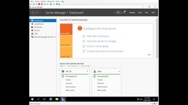Click the green Reset arrow in VM toolbar
The height and width of the screenshot is (105, 188).
pyautogui.click(x=48, y=4)
